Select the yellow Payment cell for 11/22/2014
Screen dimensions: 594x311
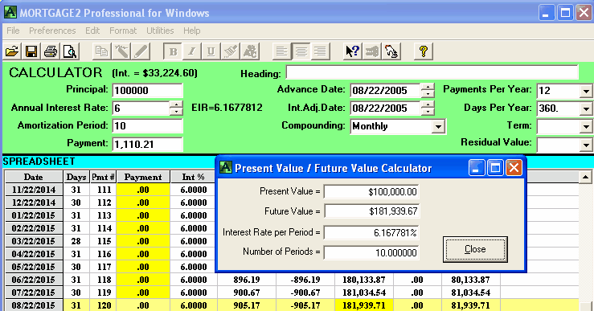coord(143,190)
